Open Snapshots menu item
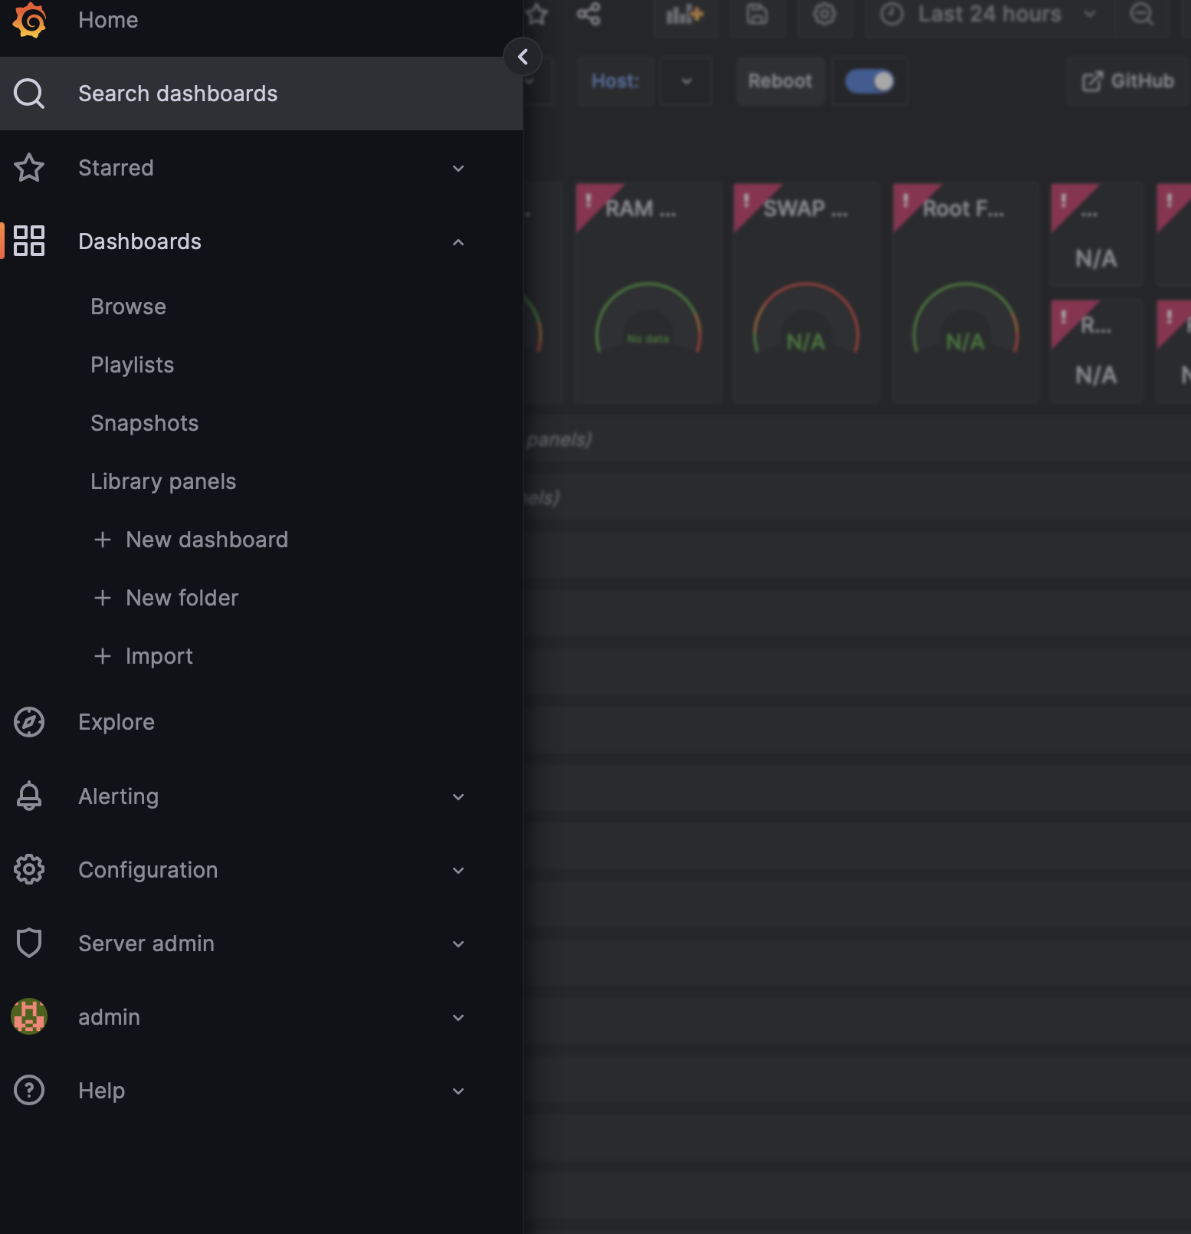 coord(144,423)
